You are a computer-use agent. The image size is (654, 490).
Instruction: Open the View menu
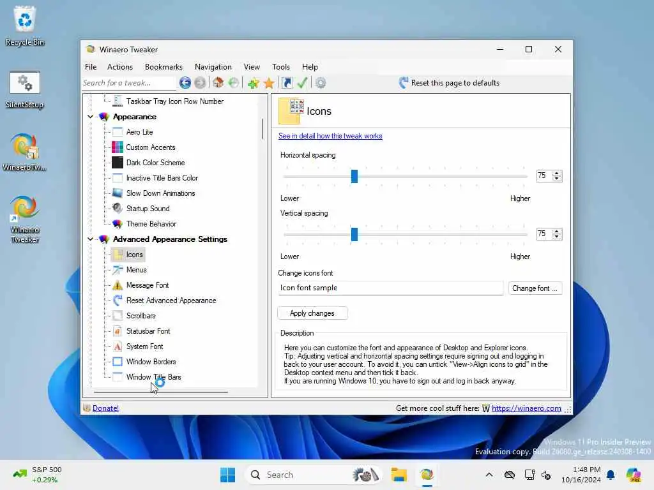(x=252, y=67)
